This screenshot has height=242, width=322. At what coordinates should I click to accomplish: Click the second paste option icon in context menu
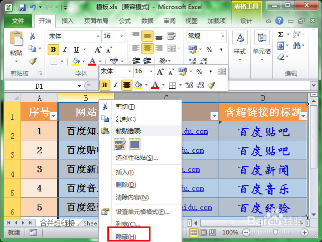pyautogui.click(x=135, y=144)
